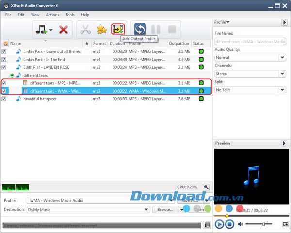This screenshot has height=233, width=291.
Task: Sort by the Output Size column header
Action: pyautogui.click(x=179, y=44)
